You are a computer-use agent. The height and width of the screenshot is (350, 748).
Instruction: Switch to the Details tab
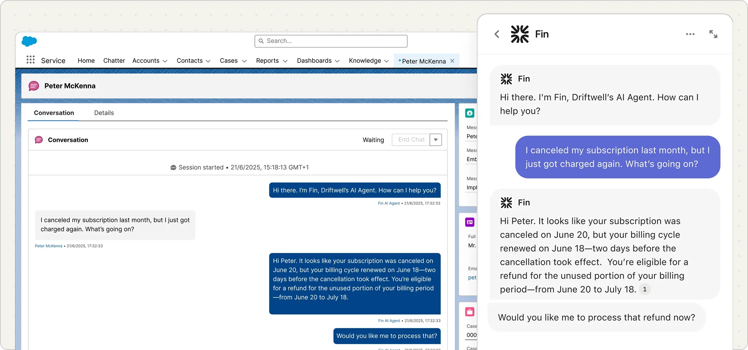tap(104, 113)
